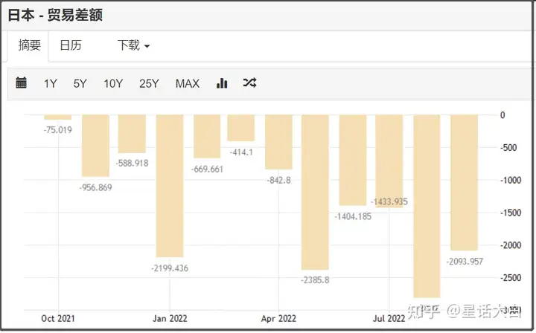Viewport: 536px width, 333px height.
Task: Select the 1Y time range
Action: pos(50,83)
